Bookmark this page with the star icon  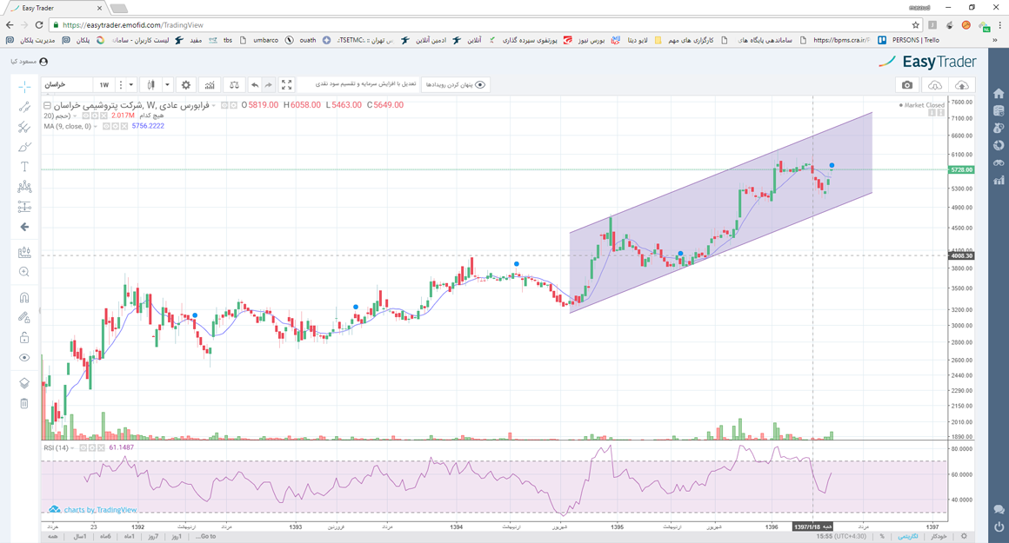tap(915, 25)
